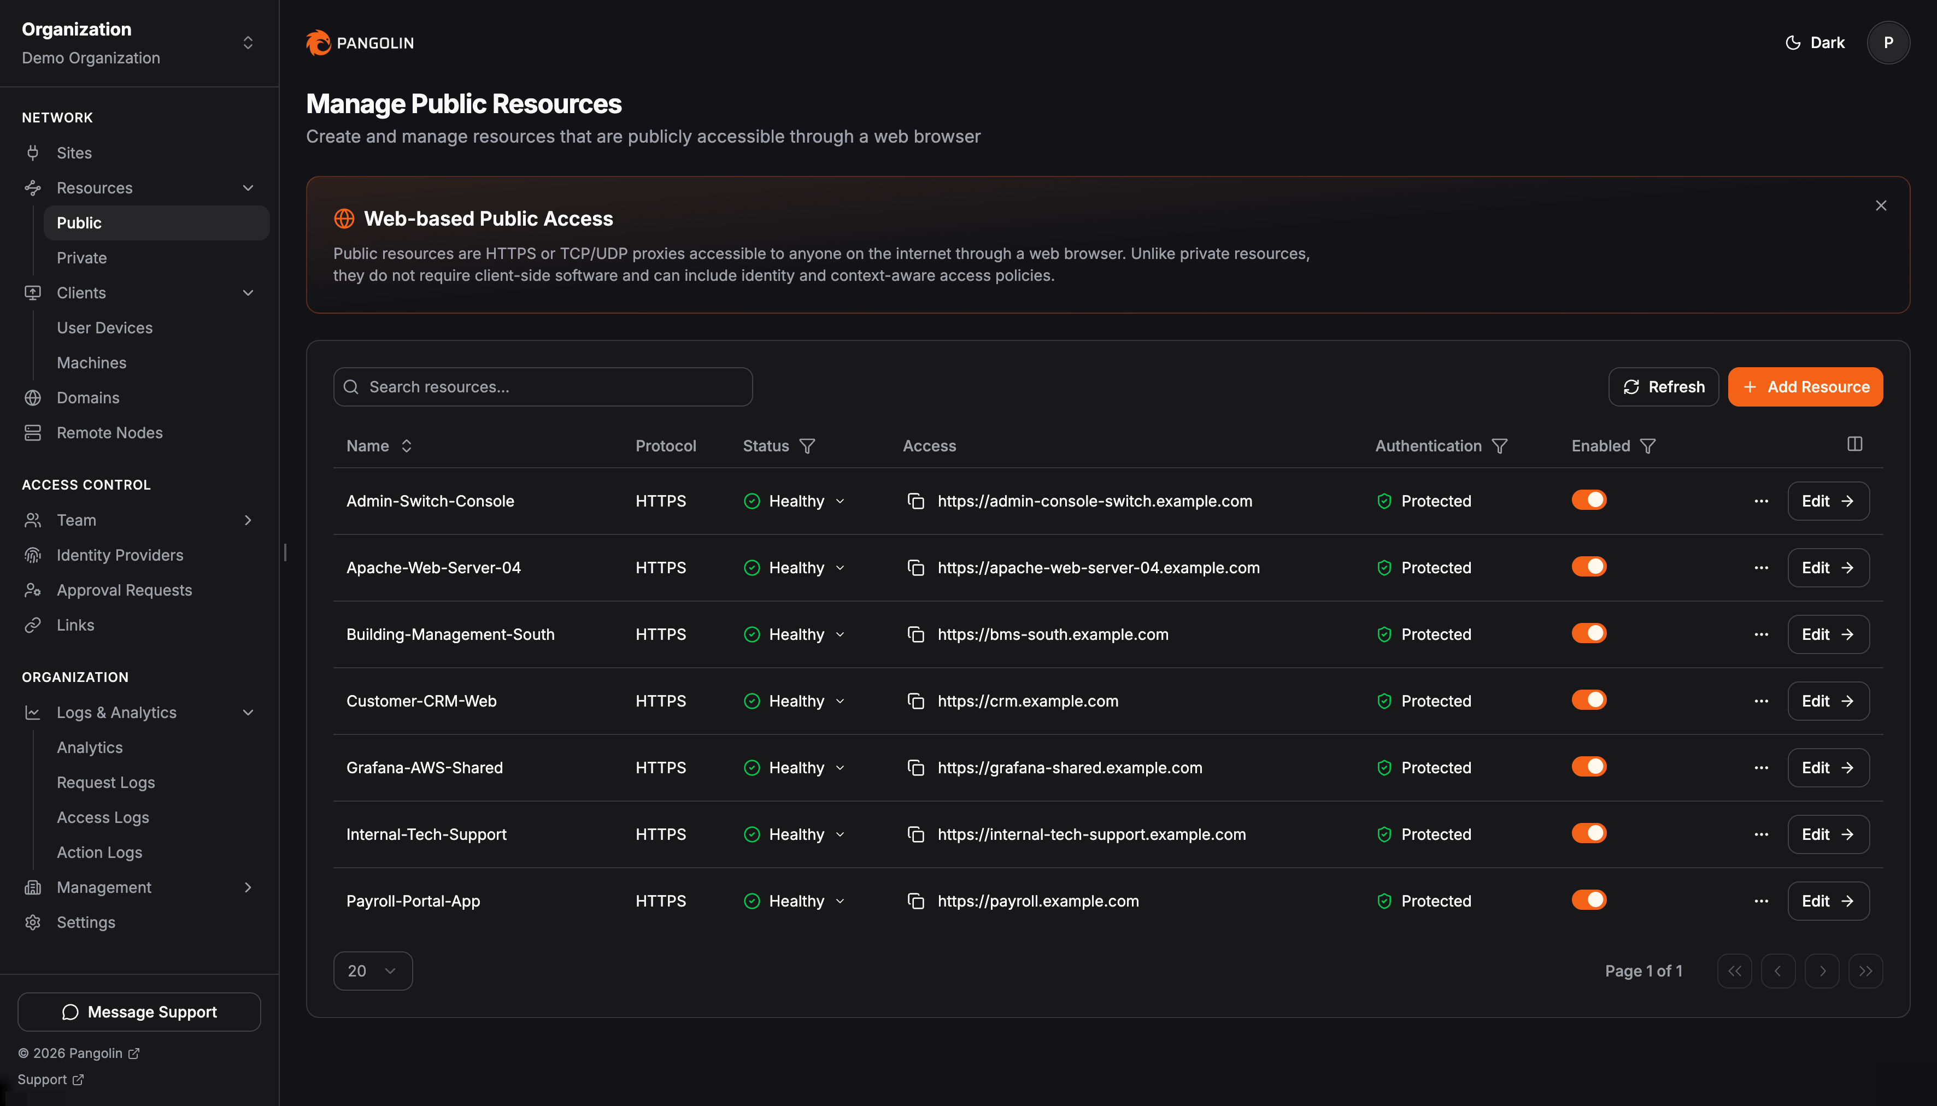The image size is (1937, 1106).
Task: Click the Refresh button
Action: (x=1663, y=387)
